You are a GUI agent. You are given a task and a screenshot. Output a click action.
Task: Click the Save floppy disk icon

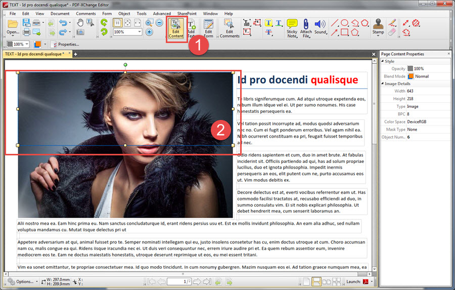26,23
